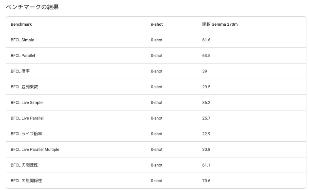Click the 0-shot cell in BFCL Live Simple row
The image size is (309, 191).
[x=157, y=102]
